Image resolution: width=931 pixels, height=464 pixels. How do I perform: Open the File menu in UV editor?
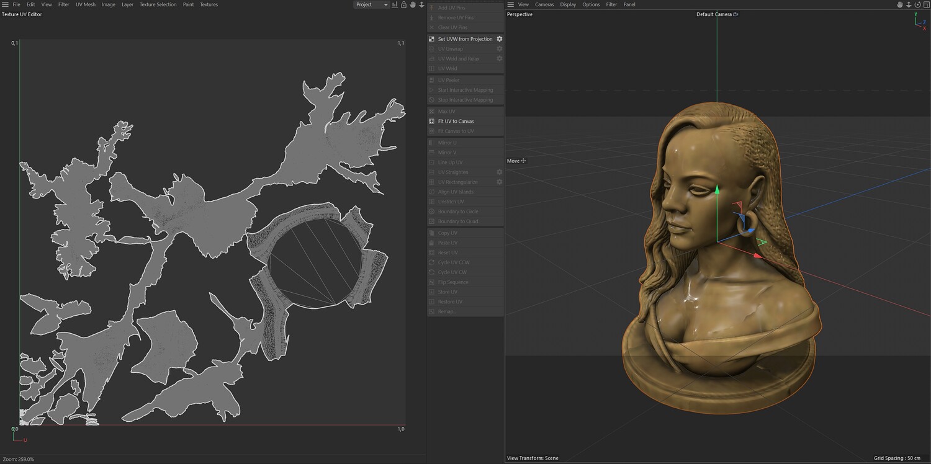coord(16,4)
